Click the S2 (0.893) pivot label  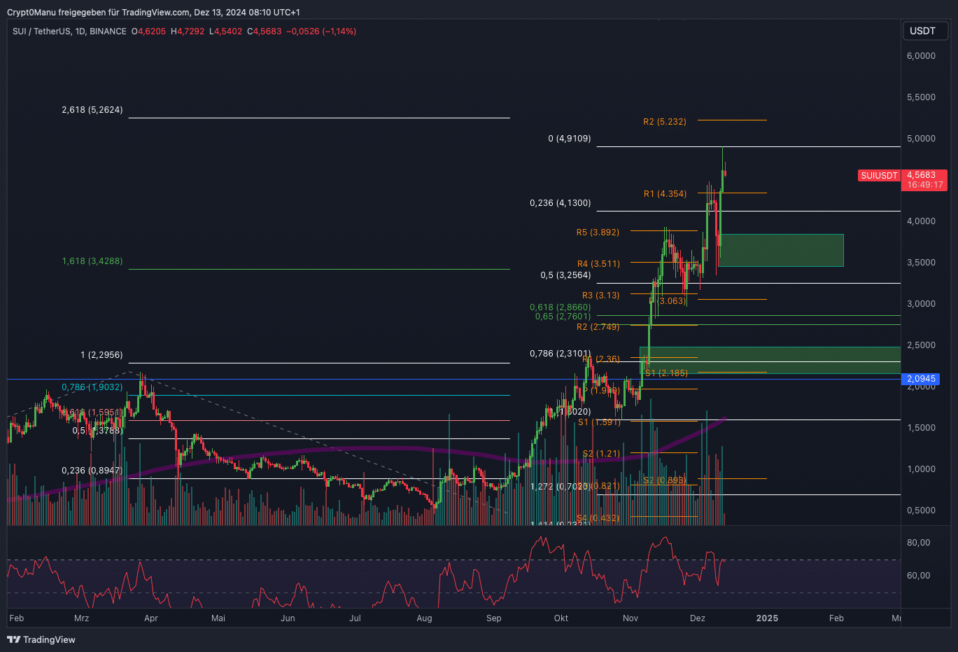point(665,480)
